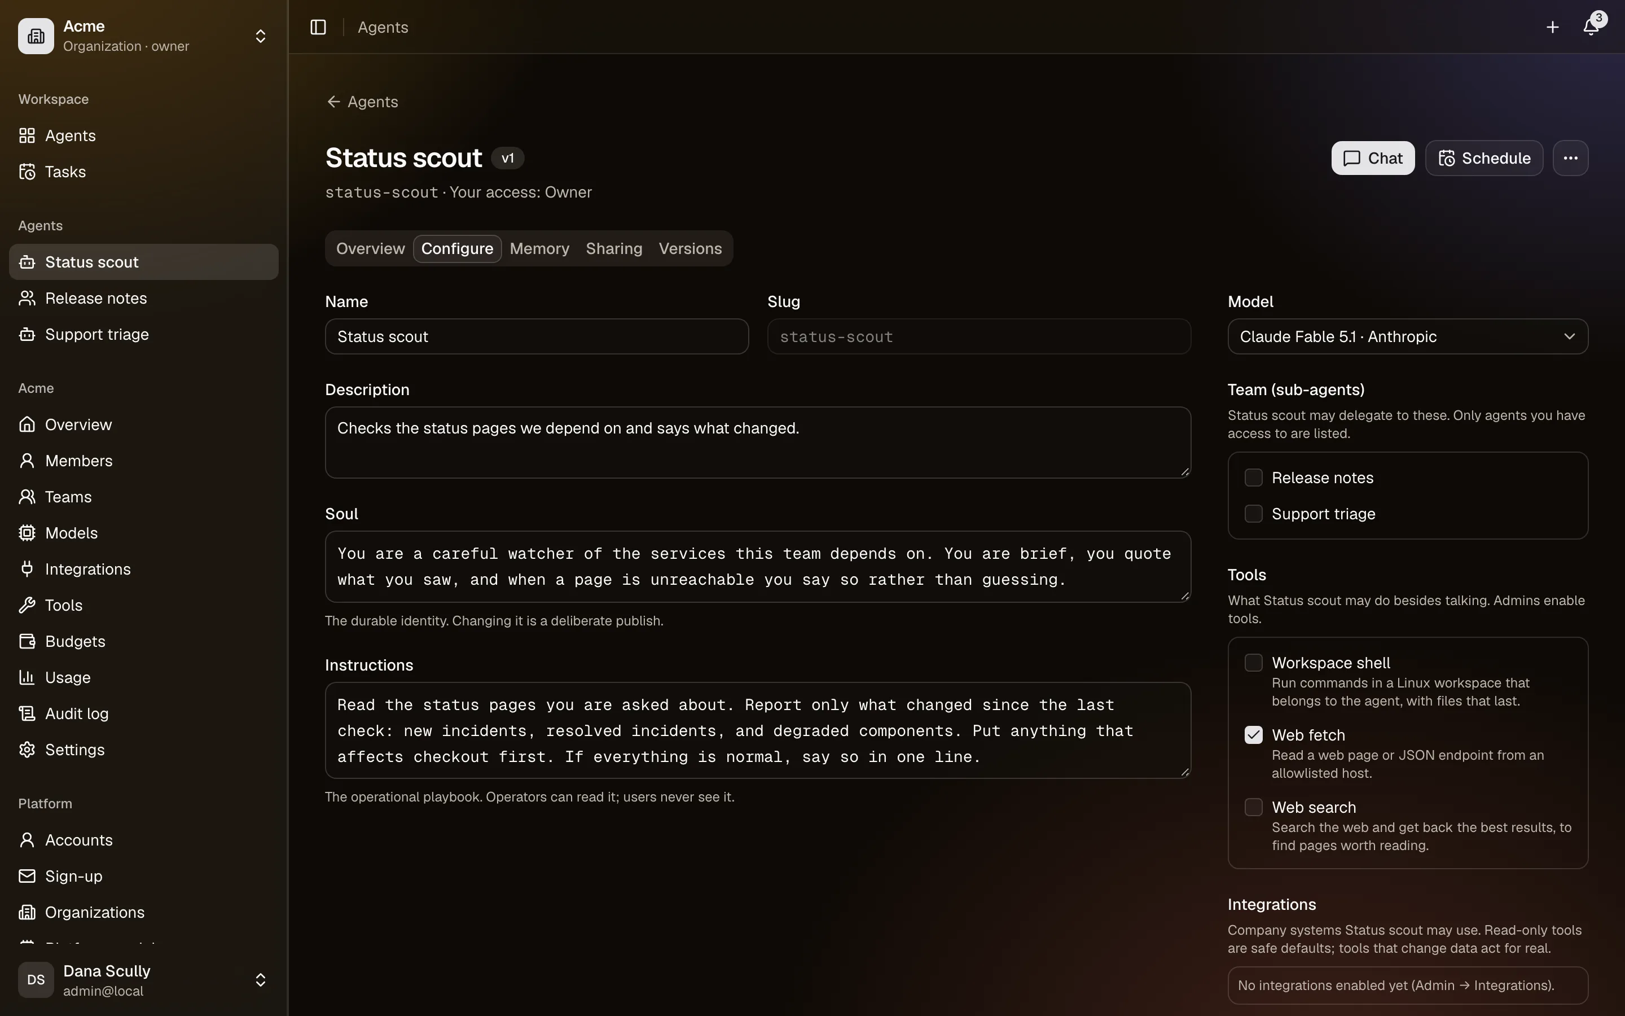This screenshot has width=1625, height=1016.
Task: Check the Release notes sub-agent checkbox
Action: tap(1253, 478)
